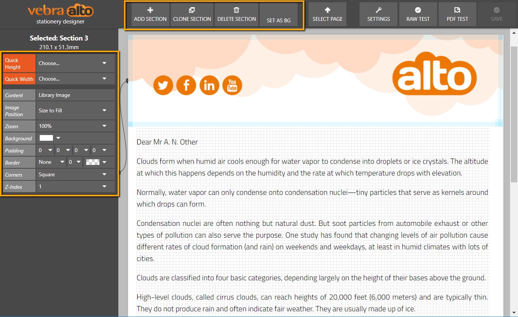Click the YouTube social icon
This screenshot has width=518, height=317.
point(232,85)
